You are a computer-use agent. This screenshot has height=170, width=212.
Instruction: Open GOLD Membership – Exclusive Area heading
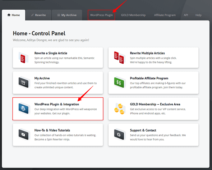(x=155, y=104)
